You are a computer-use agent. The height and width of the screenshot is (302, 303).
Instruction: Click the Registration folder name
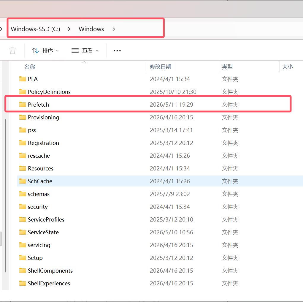pos(44,143)
